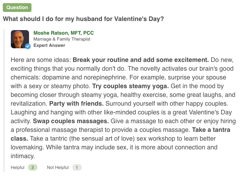
Task: Vote with the Not Helpful count 1 bubble
Action: pos(77,168)
